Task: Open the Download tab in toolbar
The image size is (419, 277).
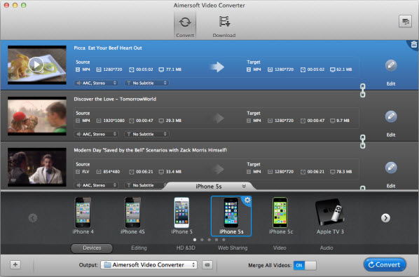Action: 224,27
